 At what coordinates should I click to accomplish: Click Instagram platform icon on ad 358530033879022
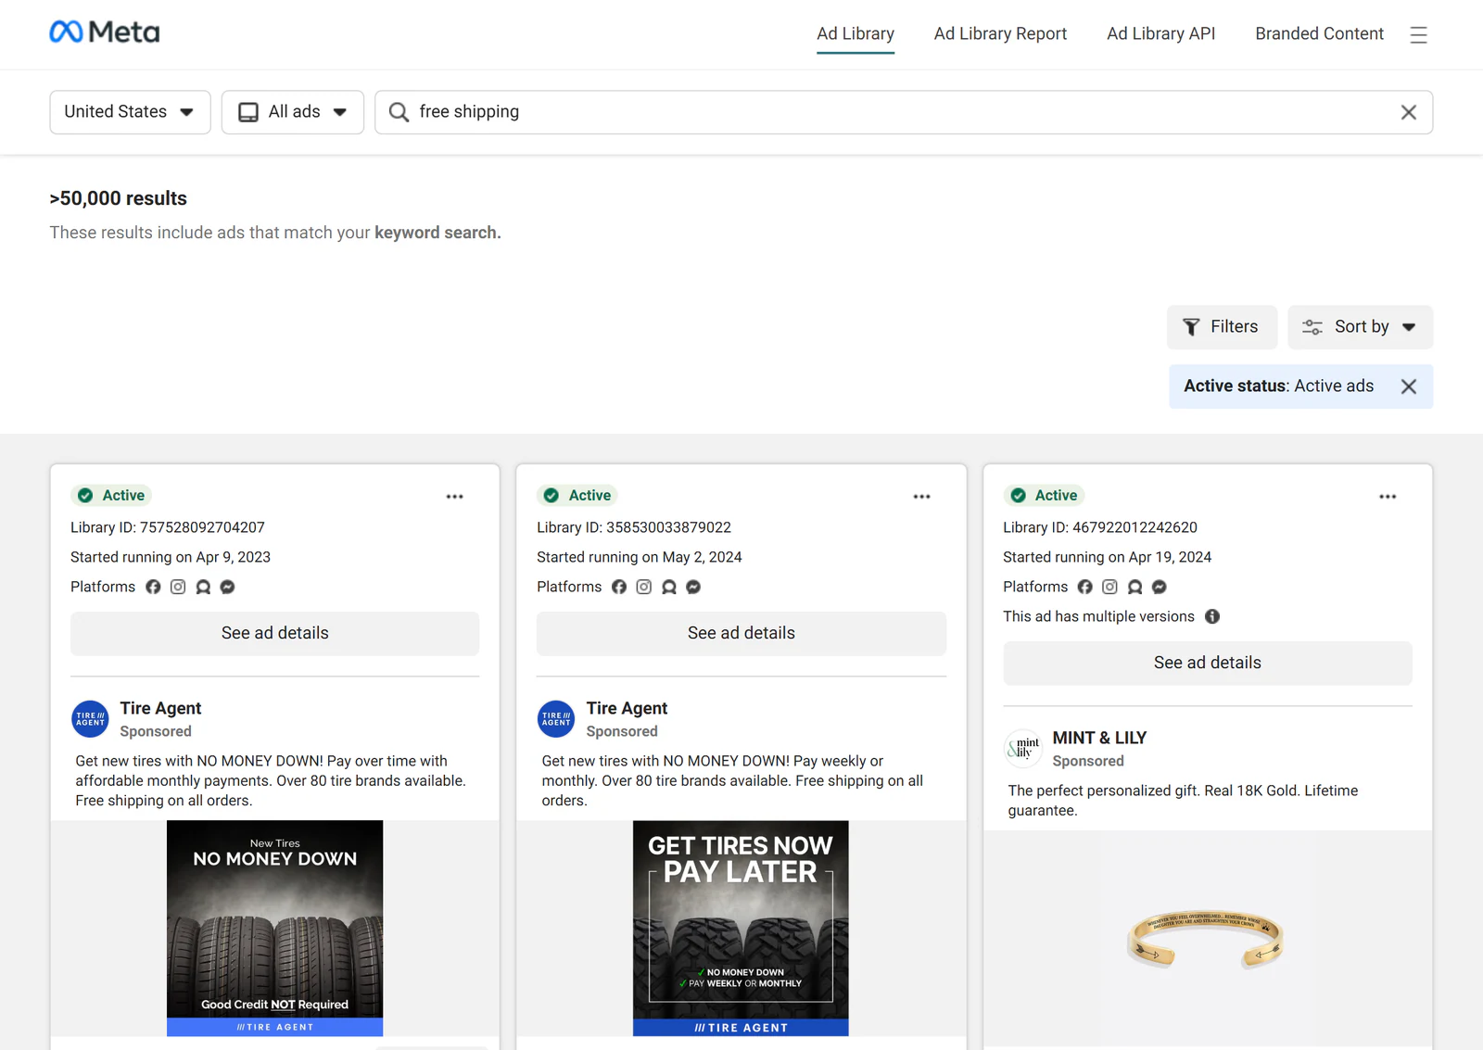pyautogui.click(x=644, y=587)
